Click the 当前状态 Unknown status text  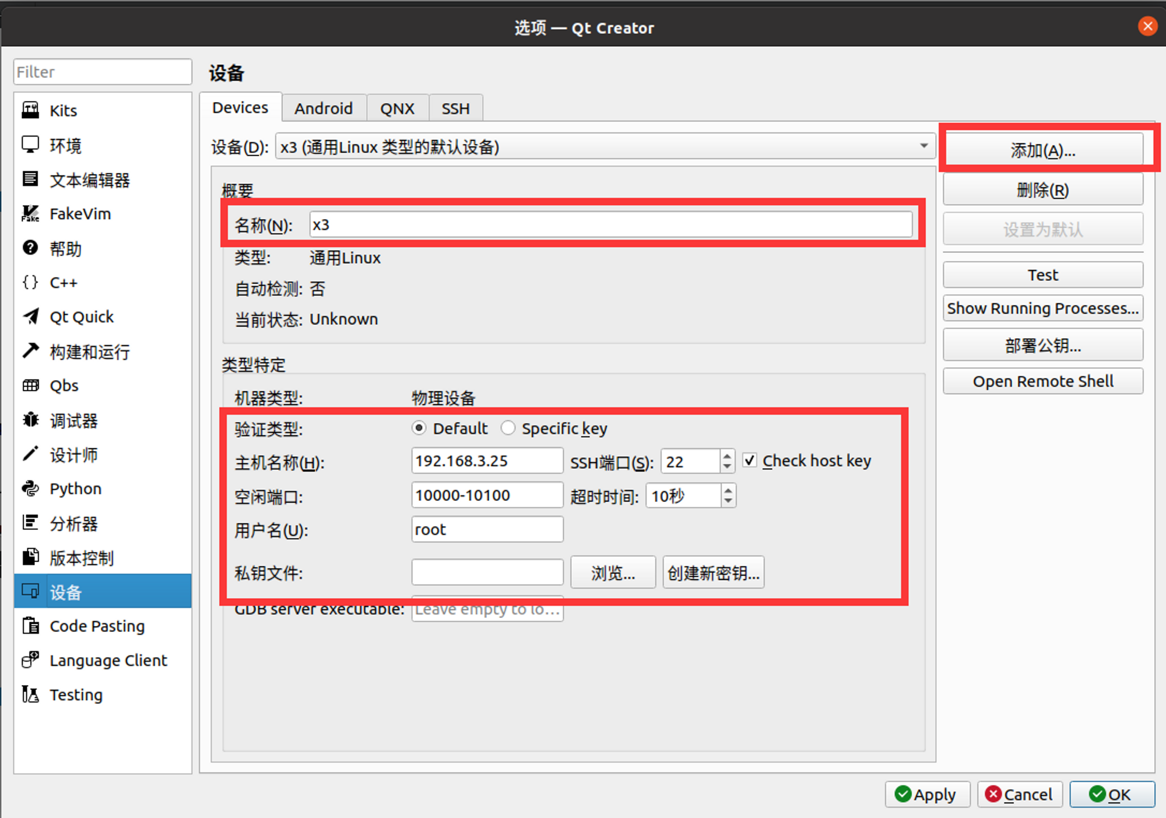coord(344,319)
